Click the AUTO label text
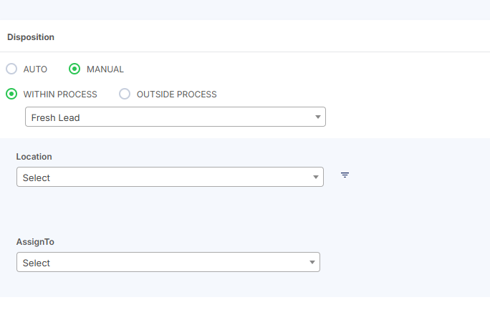This screenshot has height=330, width=490. (x=35, y=69)
